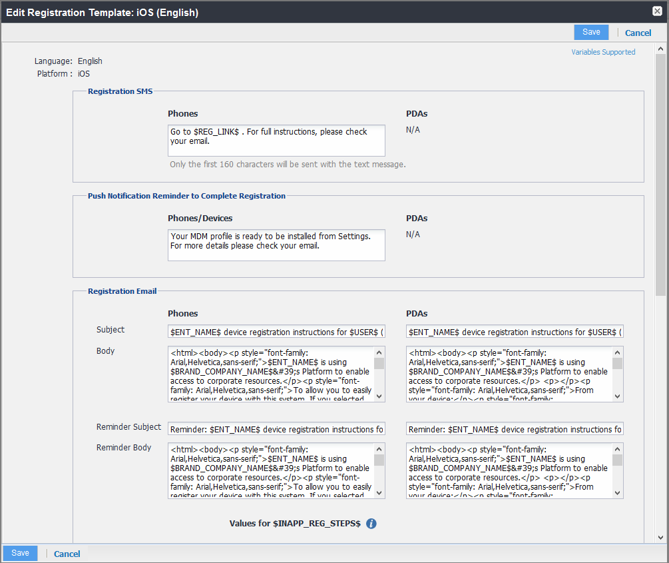Click the Variables Supported link
Screen dimensions: 669x563
click(x=603, y=51)
